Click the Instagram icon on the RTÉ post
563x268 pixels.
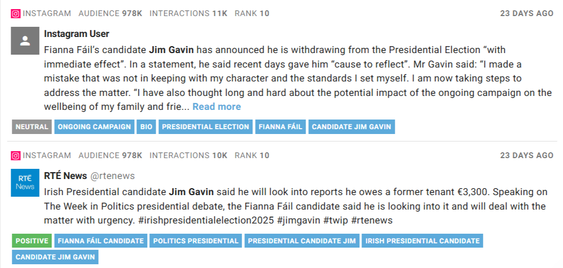[16, 155]
